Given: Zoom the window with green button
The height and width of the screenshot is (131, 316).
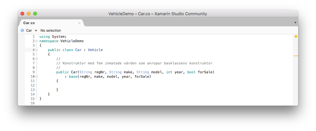Looking at the screenshot, I should pos(35,14).
